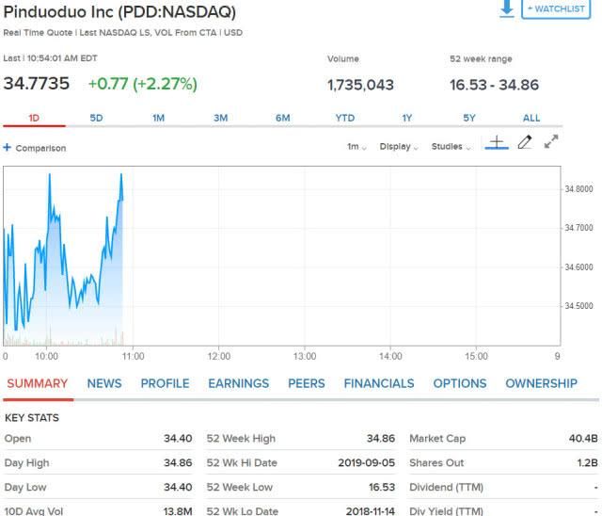Toggle the crosshair tool on chart
This screenshot has width=602, height=516.
click(x=496, y=143)
